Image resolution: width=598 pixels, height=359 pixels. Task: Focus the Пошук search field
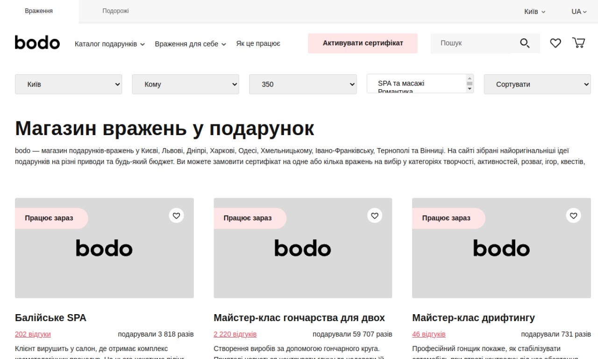click(471, 43)
